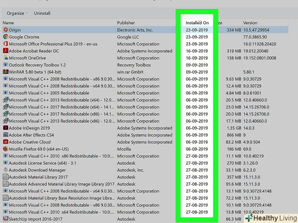Click the Adobe After Effects CS4 icon
Image resolution: width=298 pixels, height=223 pixels.
(5, 135)
